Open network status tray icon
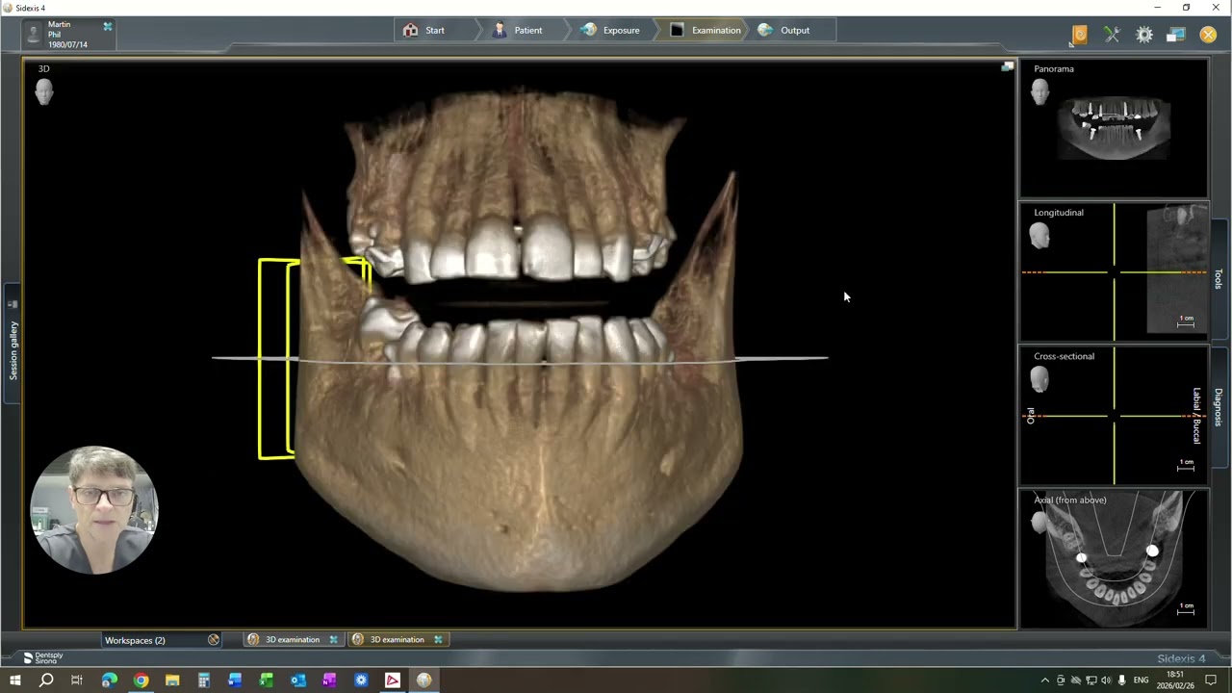This screenshot has width=1232, height=693. (1091, 680)
